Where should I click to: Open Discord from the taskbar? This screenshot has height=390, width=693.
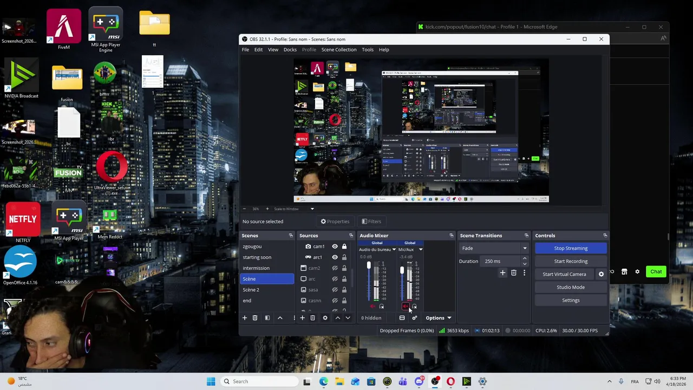coord(419,381)
